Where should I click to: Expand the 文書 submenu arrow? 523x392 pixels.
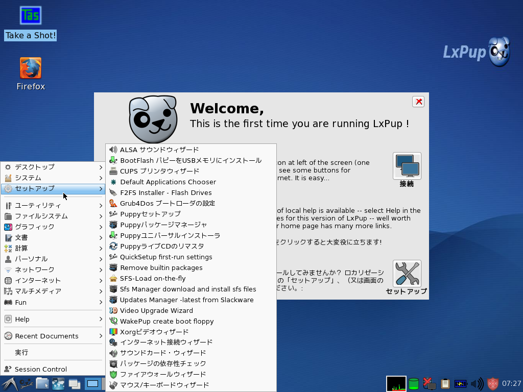pyautogui.click(x=101, y=237)
